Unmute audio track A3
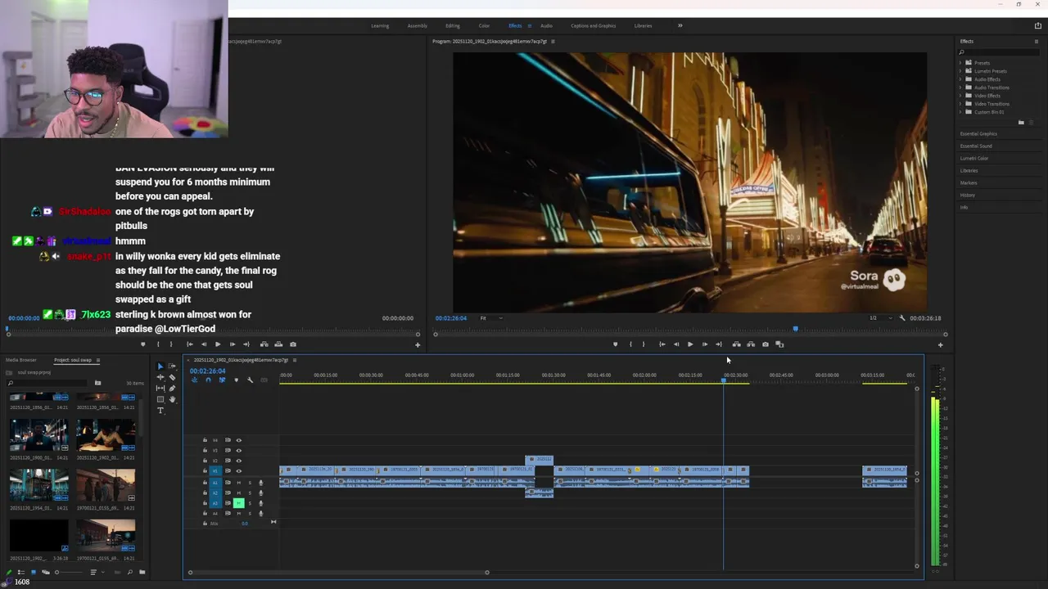Screen dimensions: 1048x589 point(239,503)
